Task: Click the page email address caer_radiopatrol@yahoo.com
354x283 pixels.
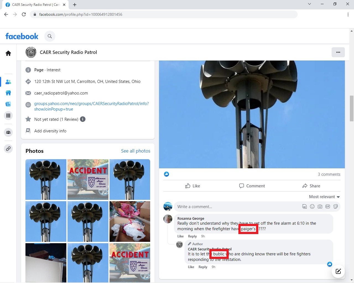Action: [x=61, y=93]
